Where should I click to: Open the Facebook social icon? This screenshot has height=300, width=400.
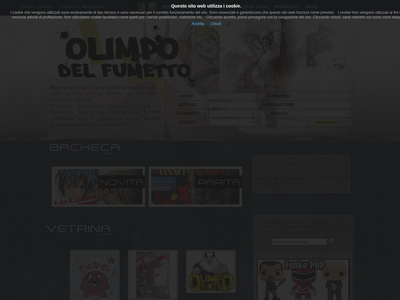[142, 6]
